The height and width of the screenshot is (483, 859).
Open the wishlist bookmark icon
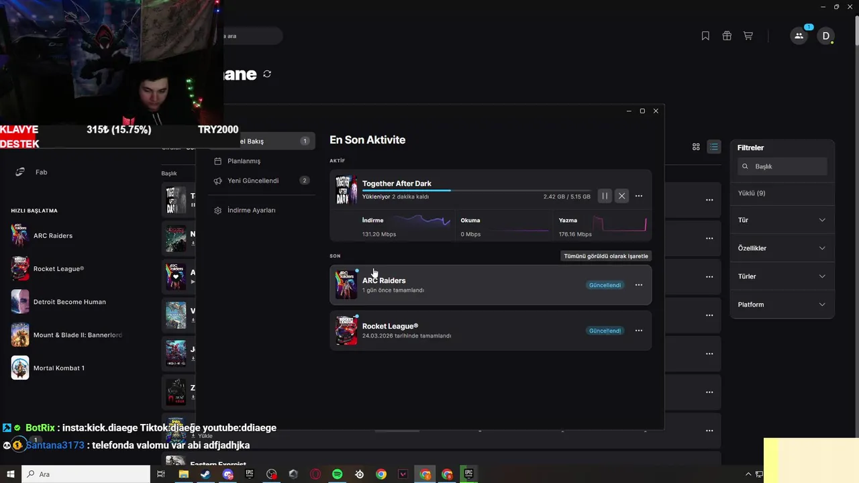coord(705,36)
